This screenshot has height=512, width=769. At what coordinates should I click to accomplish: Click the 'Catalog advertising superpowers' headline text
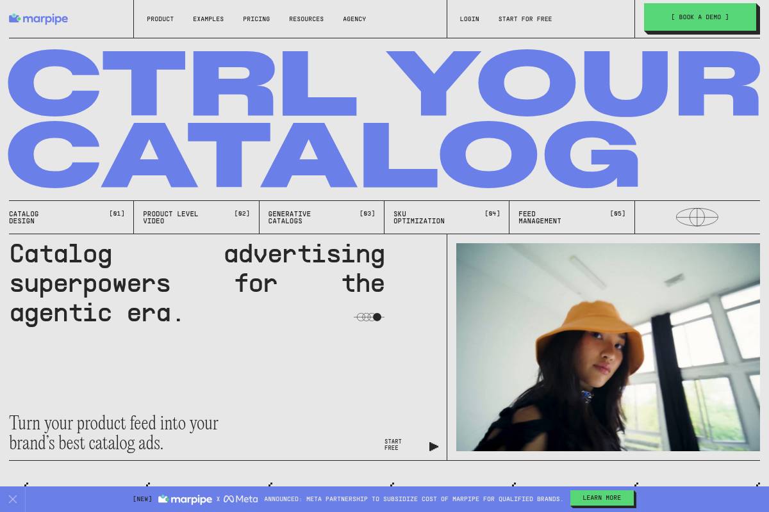click(x=197, y=283)
